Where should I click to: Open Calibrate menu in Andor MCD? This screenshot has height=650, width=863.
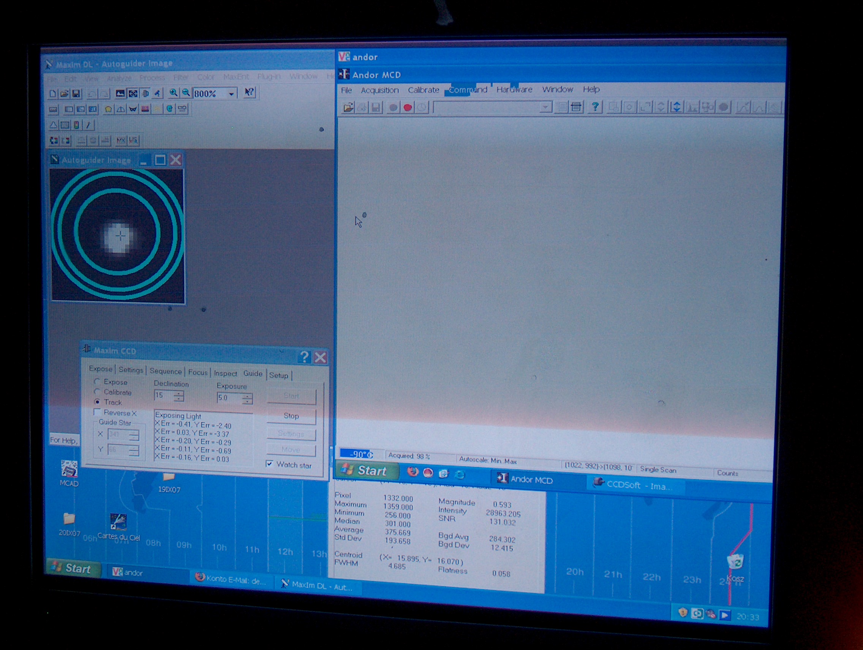click(423, 90)
